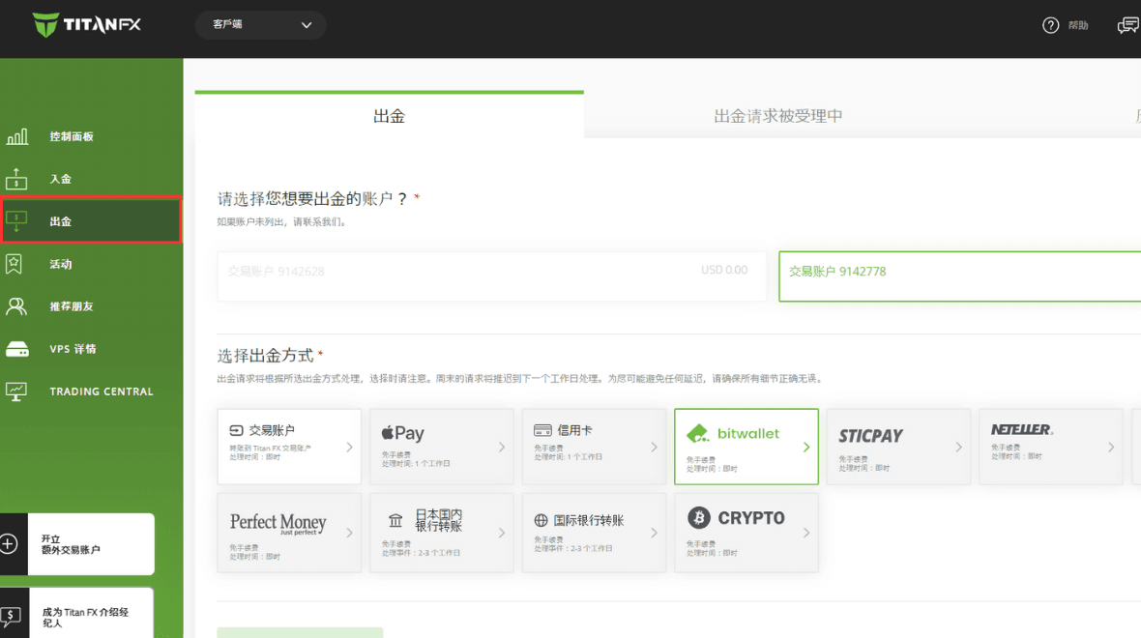This screenshot has width=1141, height=638.
Task: Switch to 出金请求被受理中 tab
Action: pyautogui.click(x=777, y=116)
